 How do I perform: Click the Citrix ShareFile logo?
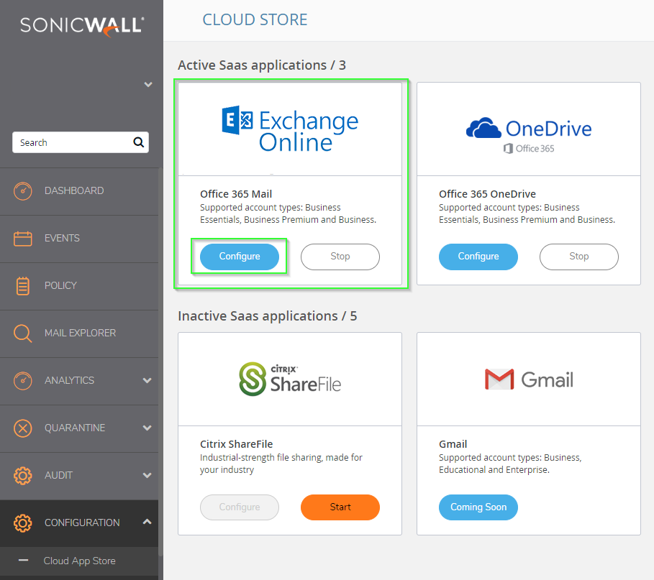290,379
